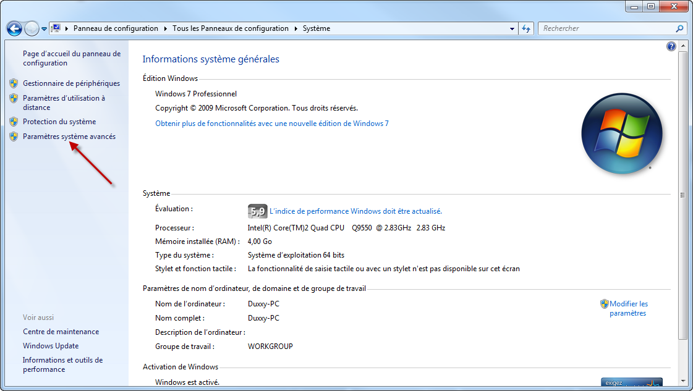Image resolution: width=693 pixels, height=391 pixels.
Task: Click shield icon beside Gestionnaire de périphériques
Action: point(14,83)
